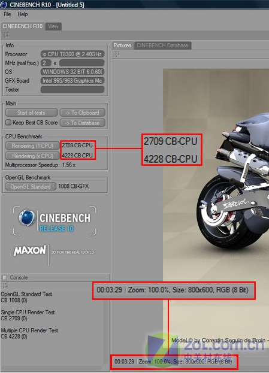The height and width of the screenshot is (373, 269).
Task: Click the rendered motorcycle picture
Action: (x=216, y=207)
